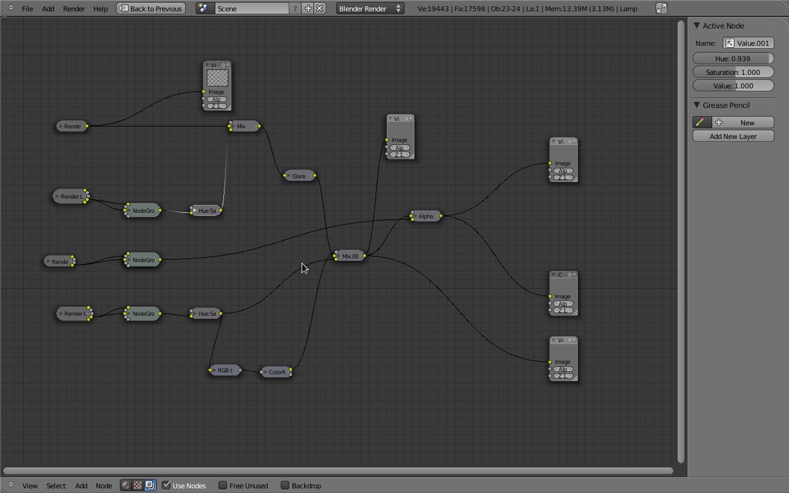Switch to material nodes icon
The width and height of the screenshot is (789, 493).
(x=126, y=485)
